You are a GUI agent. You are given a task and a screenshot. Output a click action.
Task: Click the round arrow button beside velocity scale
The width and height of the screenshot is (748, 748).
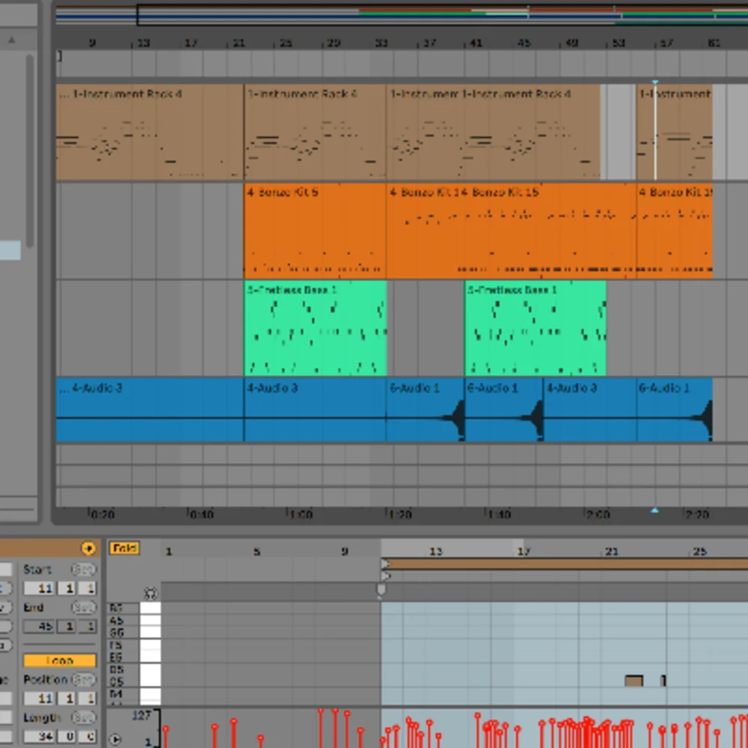coord(115,739)
